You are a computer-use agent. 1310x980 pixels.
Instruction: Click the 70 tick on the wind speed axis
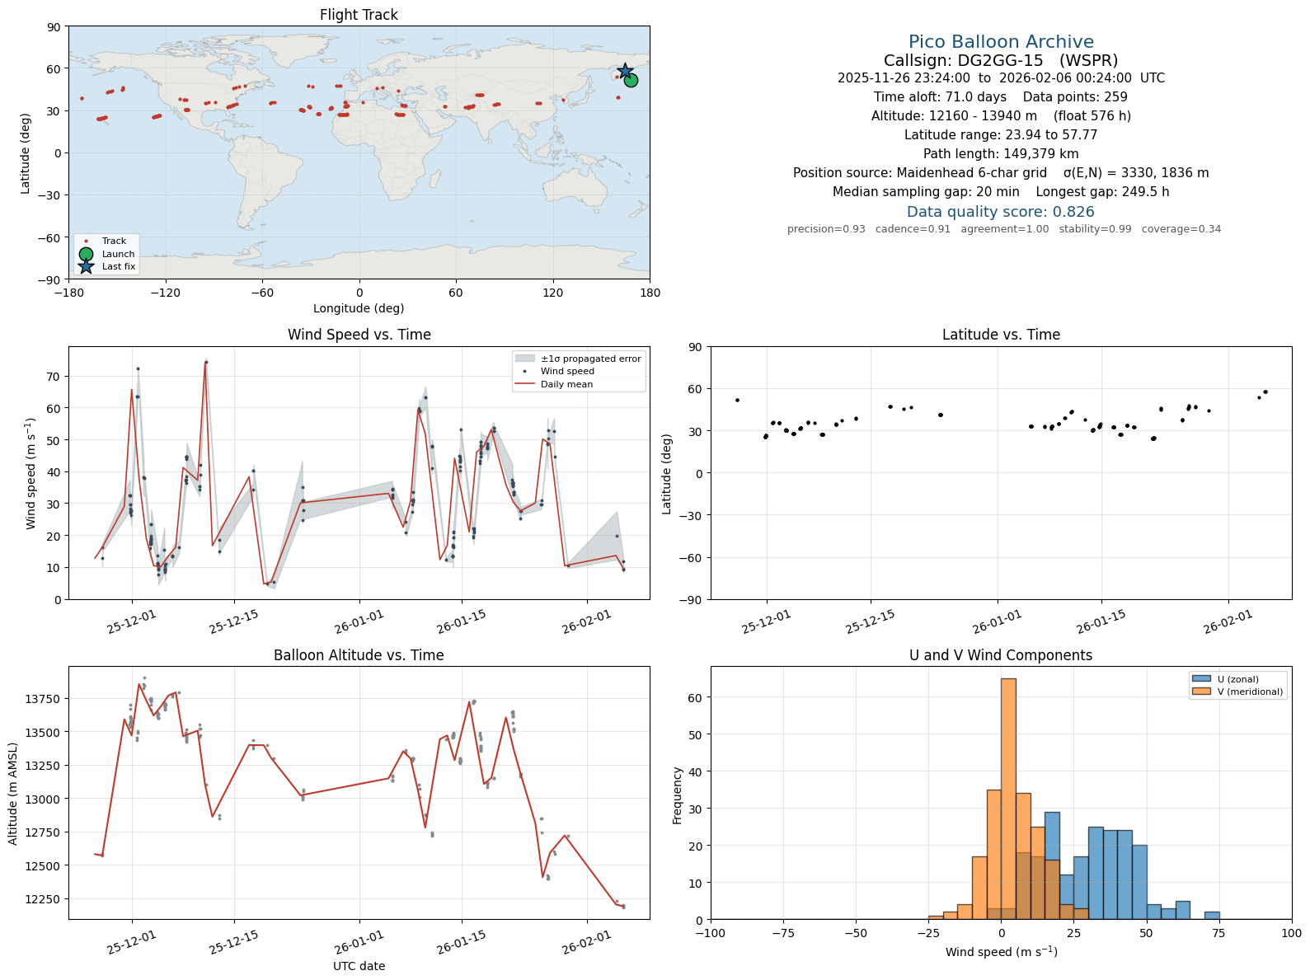54,377
